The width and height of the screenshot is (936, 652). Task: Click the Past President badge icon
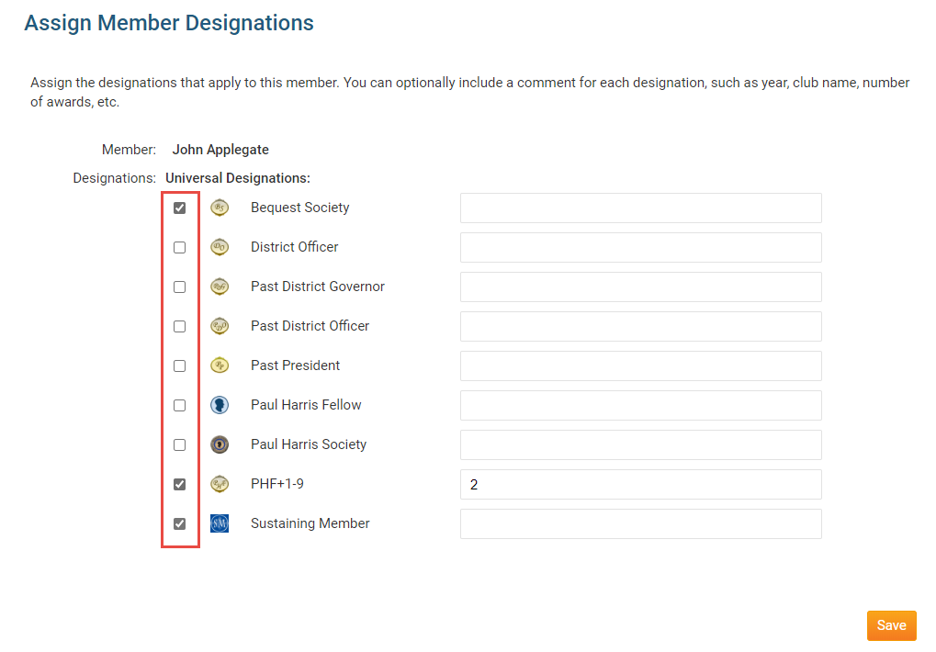click(x=219, y=365)
